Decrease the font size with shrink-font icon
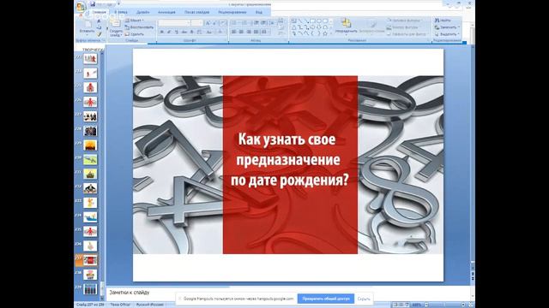This screenshot has height=308, width=549. [214, 23]
